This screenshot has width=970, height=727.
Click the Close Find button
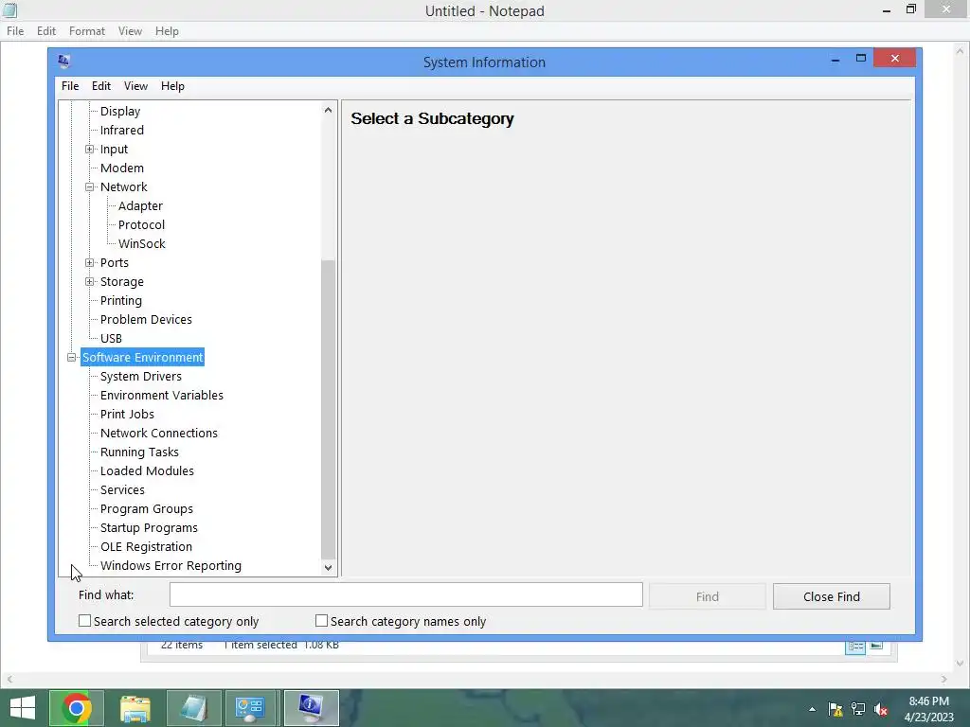pos(832,596)
